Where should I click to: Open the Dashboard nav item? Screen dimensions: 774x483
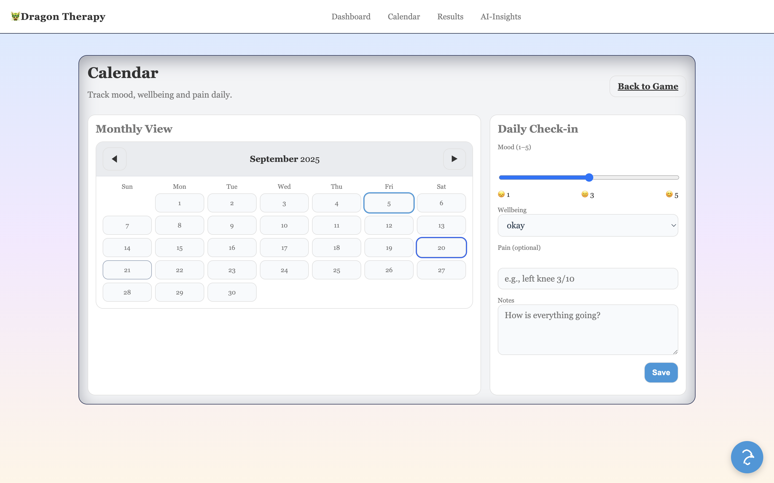click(x=351, y=17)
